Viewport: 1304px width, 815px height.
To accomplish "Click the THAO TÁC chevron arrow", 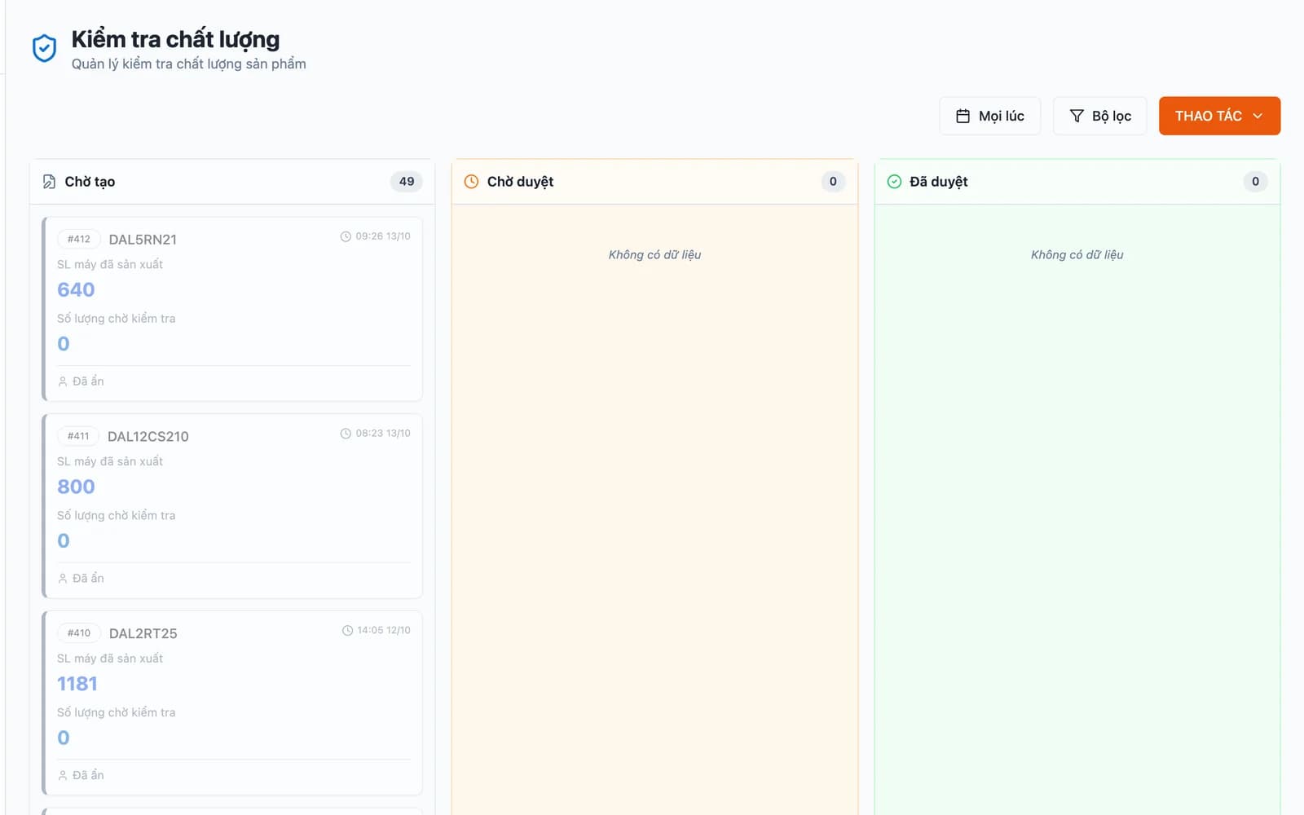I will (x=1258, y=116).
